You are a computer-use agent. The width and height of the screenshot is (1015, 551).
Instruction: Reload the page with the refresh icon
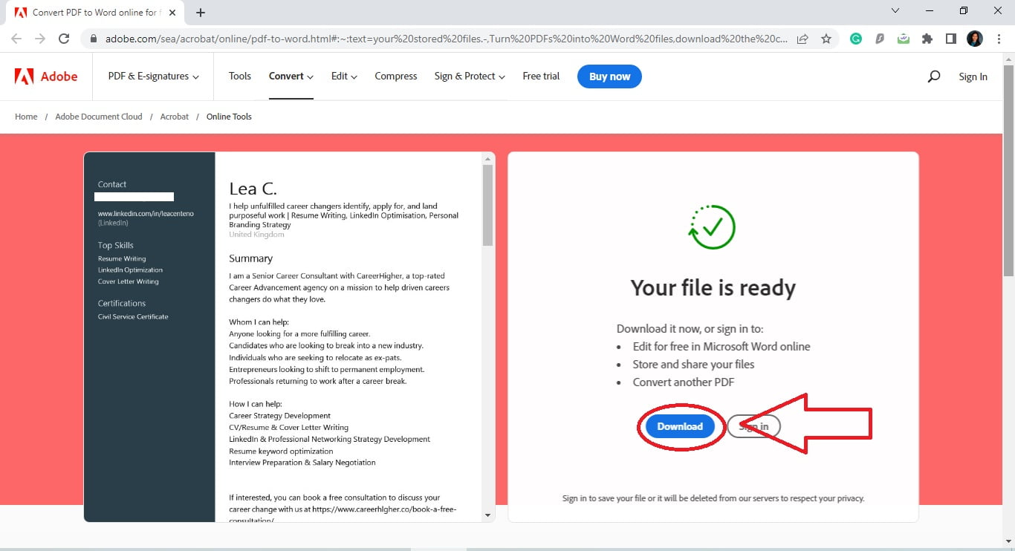pos(64,39)
